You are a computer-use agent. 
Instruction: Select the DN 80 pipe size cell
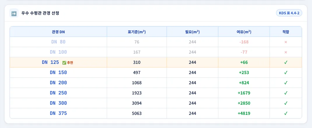58,42
